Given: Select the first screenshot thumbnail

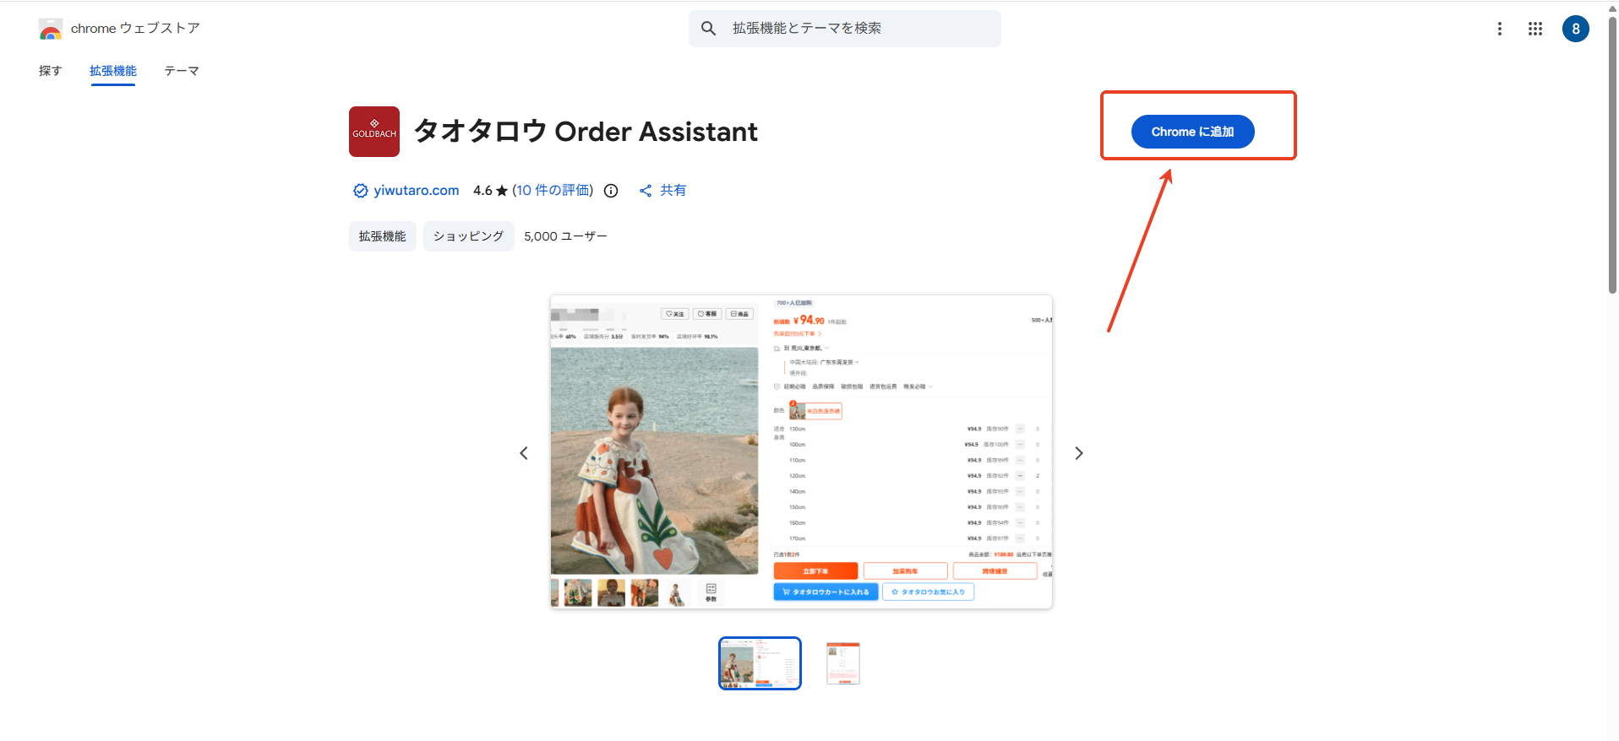Looking at the screenshot, I should (x=760, y=663).
